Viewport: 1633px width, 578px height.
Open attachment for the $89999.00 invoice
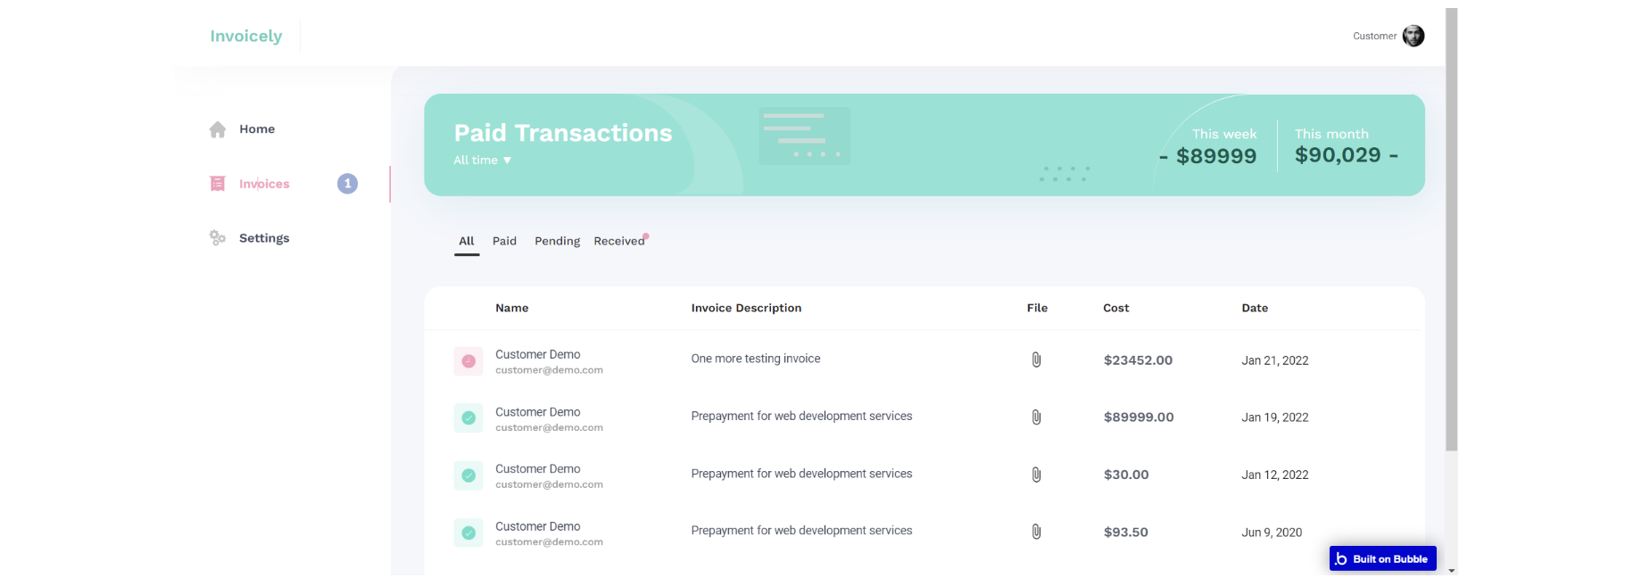(1036, 417)
